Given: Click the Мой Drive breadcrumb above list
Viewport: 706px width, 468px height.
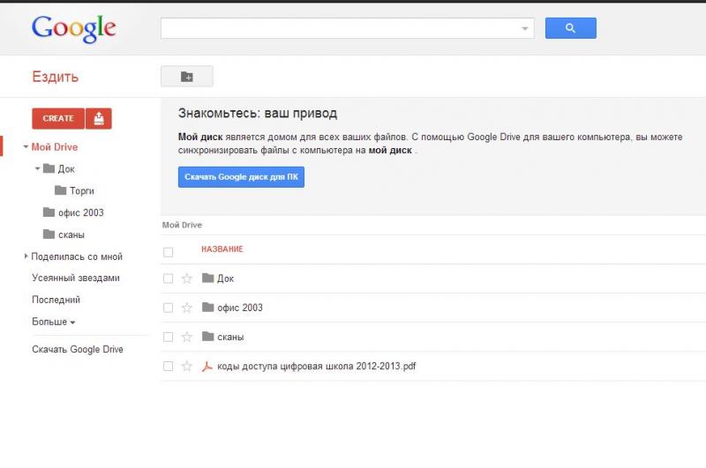Looking at the screenshot, I should [182, 226].
